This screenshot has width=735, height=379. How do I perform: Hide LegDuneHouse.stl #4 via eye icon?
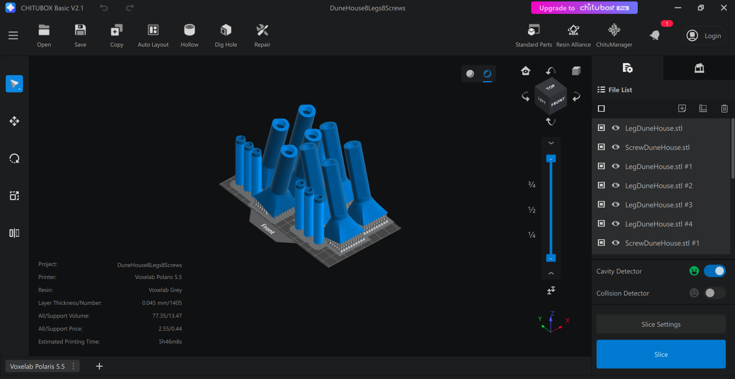tap(616, 224)
